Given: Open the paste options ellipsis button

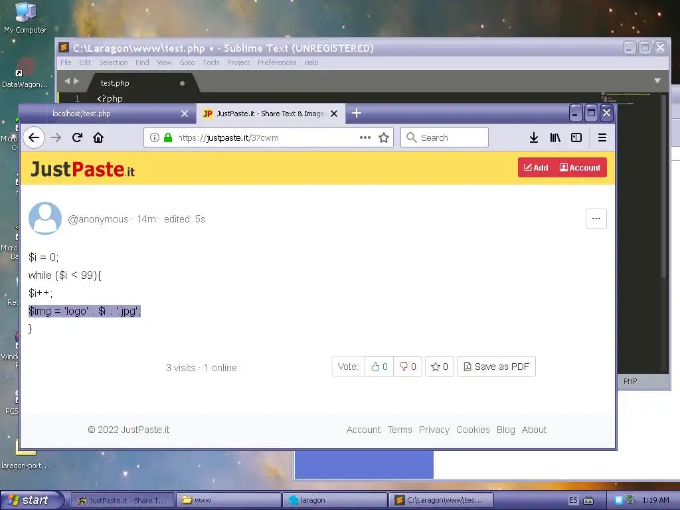Looking at the screenshot, I should 596,218.
